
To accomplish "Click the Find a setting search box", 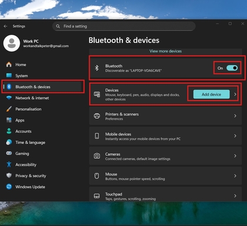I will pyautogui.click(x=124, y=26).
